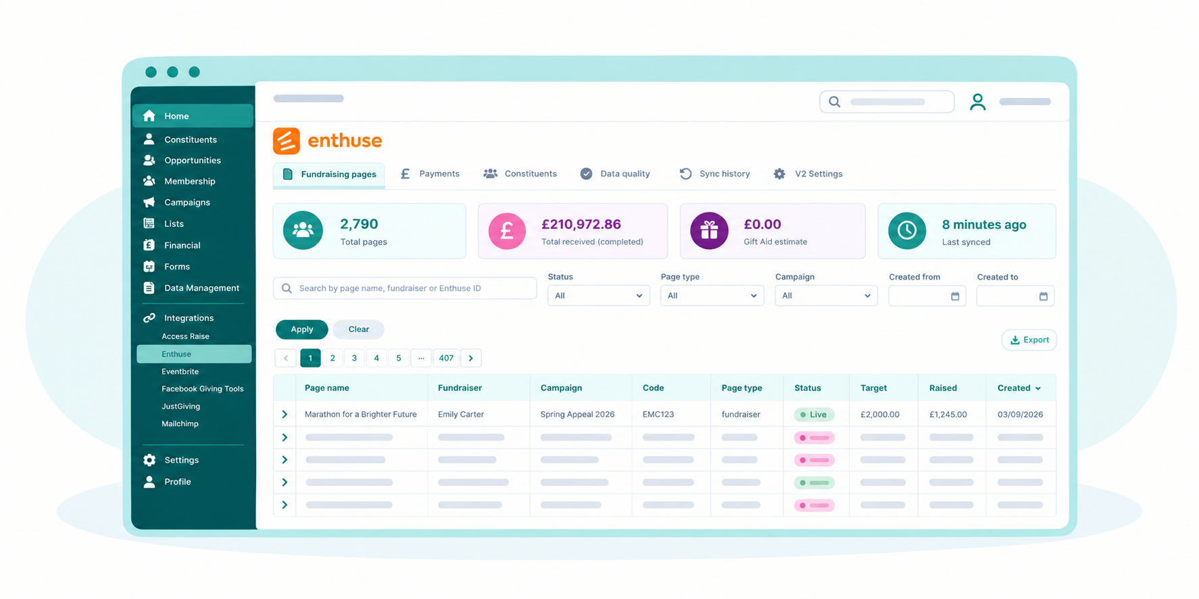The width and height of the screenshot is (1199, 599).
Task: Expand the Marathon for a Brighter Future row
Action: coord(285,415)
